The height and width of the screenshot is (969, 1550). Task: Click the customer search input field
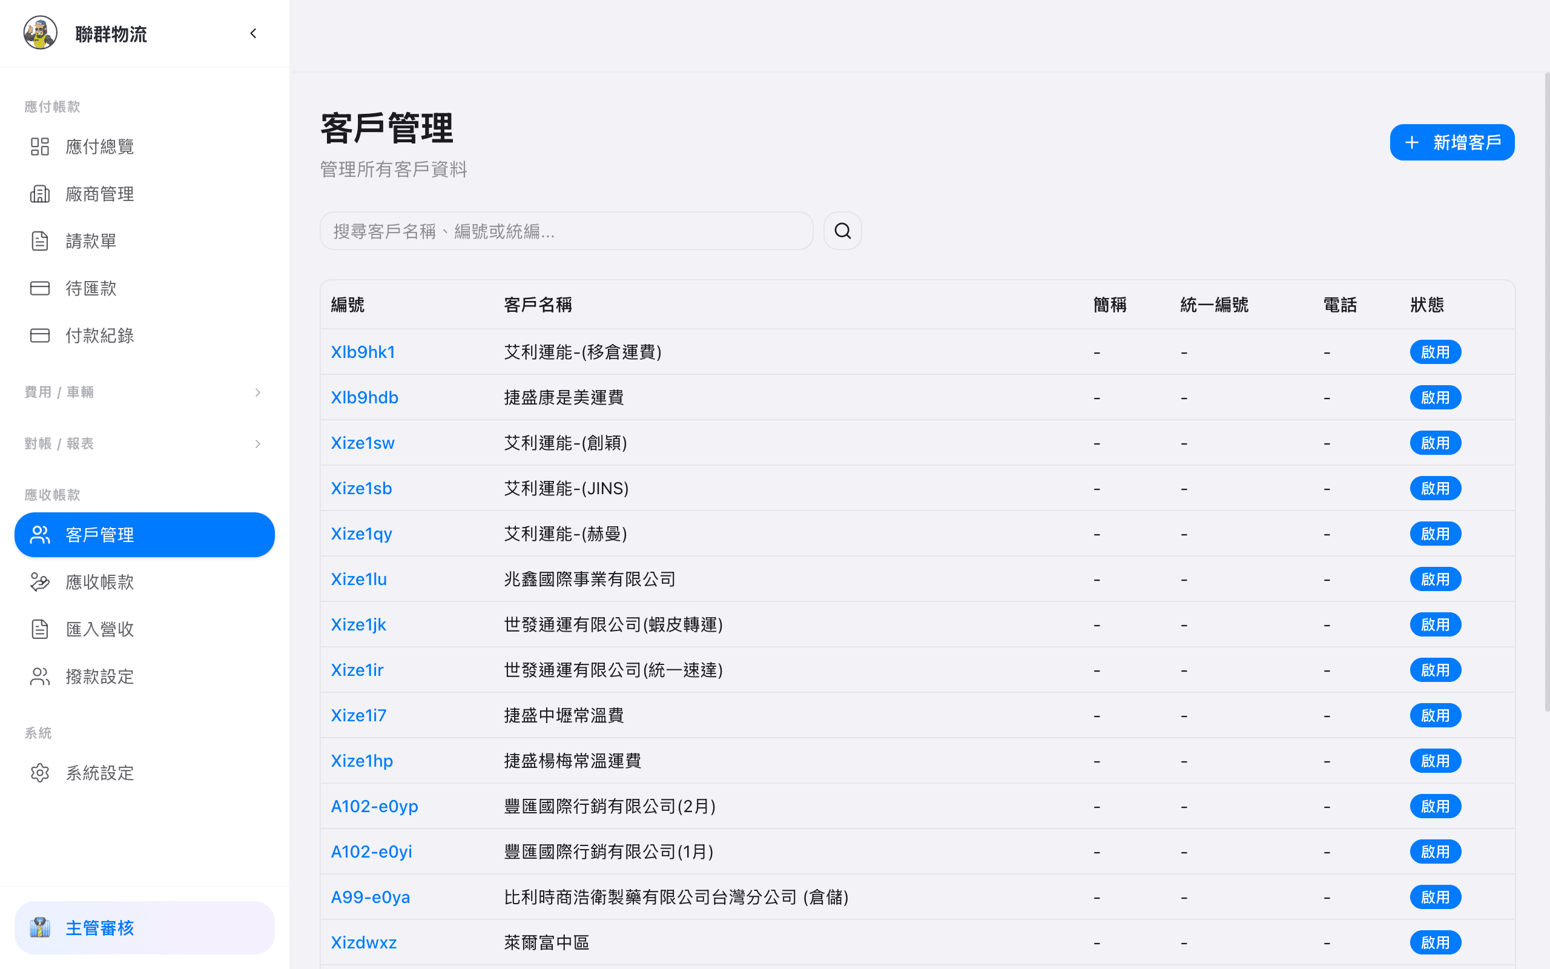point(566,231)
